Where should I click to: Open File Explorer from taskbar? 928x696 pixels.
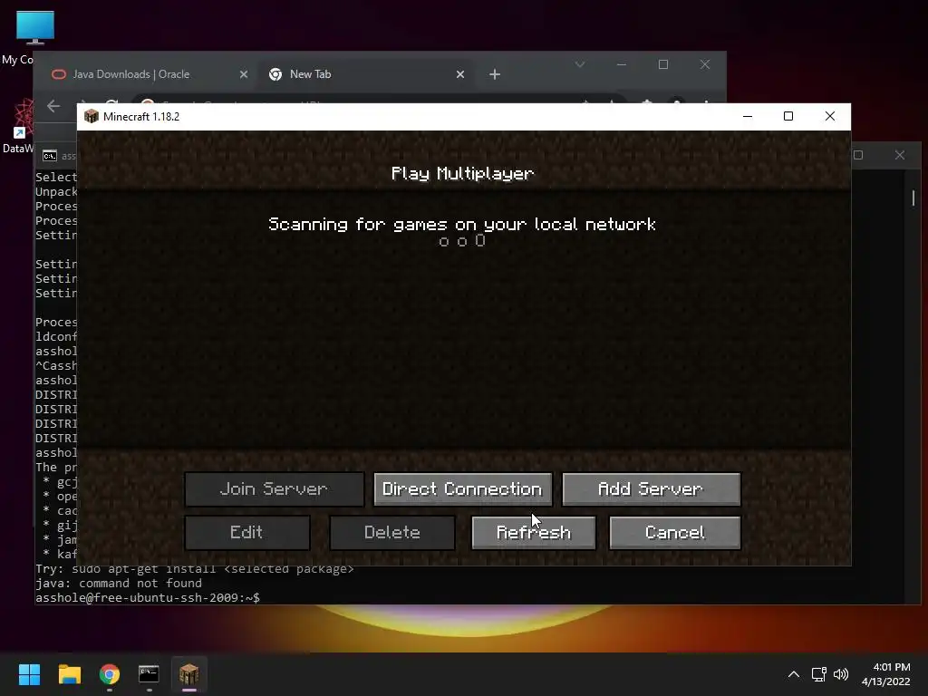click(69, 674)
